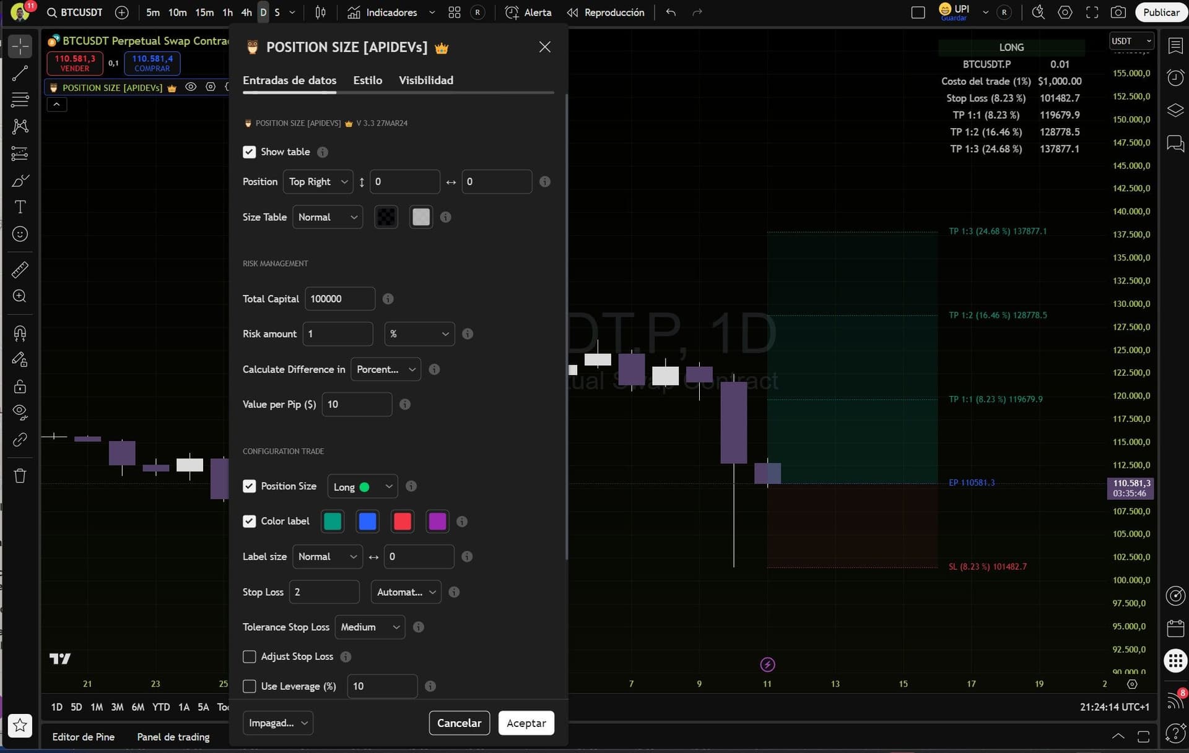This screenshot has width=1189, height=753.
Task: Disable the Color label checkbox
Action: (x=250, y=521)
